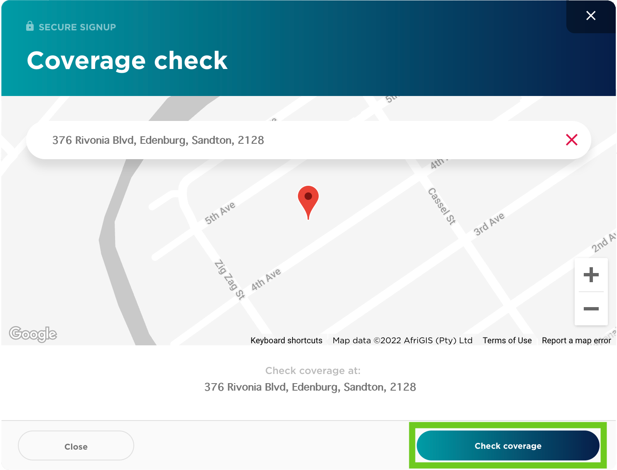Screen dimensions: 617x470
Task: Click the Zig Zag St map label
Action: point(229,279)
